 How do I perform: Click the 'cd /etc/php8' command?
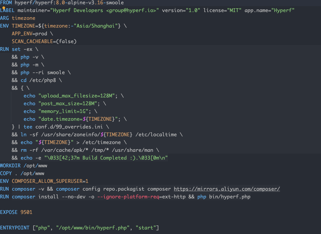click(38, 80)
